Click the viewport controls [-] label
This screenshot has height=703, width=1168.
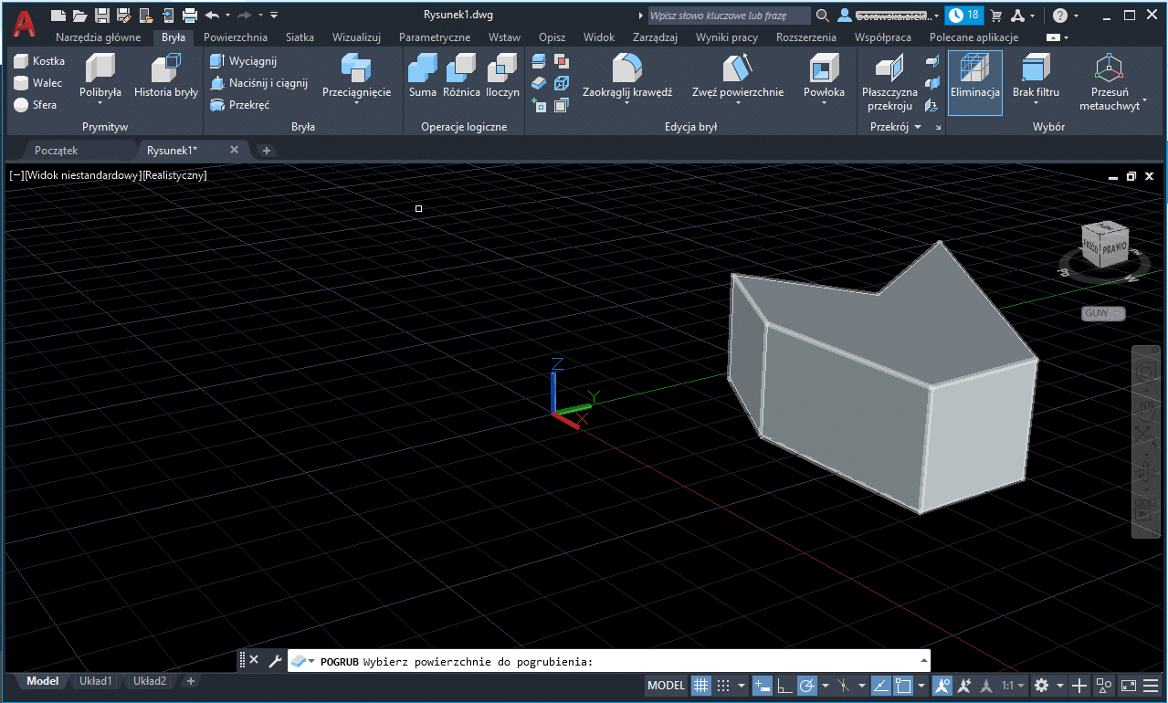coord(16,175)
